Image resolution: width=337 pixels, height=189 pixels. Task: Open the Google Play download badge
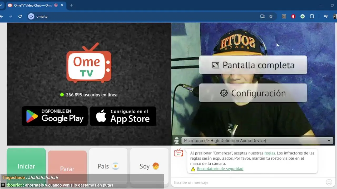tap(55, 116)
